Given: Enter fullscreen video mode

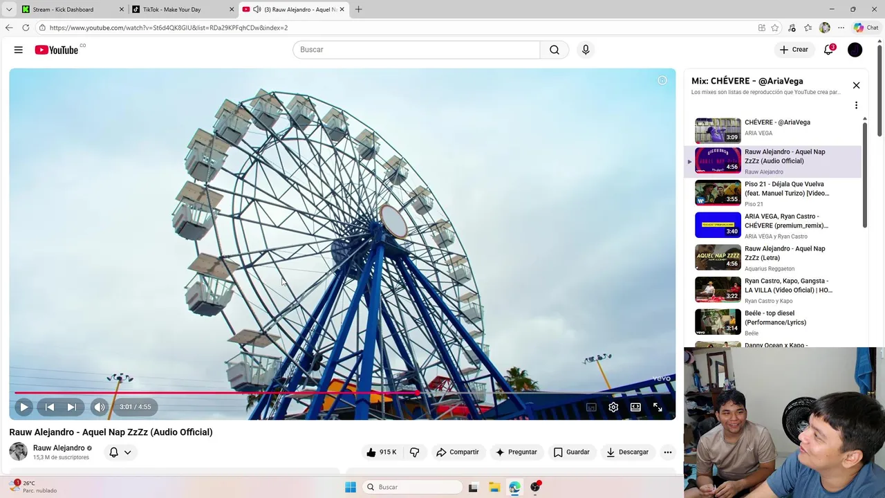Looking at the screenshot, I should [658, 407].
